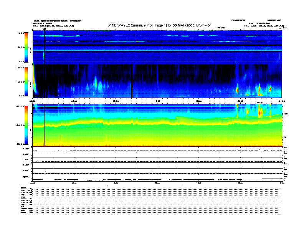Screen dimensions: 304x235
Task: Click the 100 frequency label right of TNR panel
Action: pyautogui.click(x=286, y=114)
